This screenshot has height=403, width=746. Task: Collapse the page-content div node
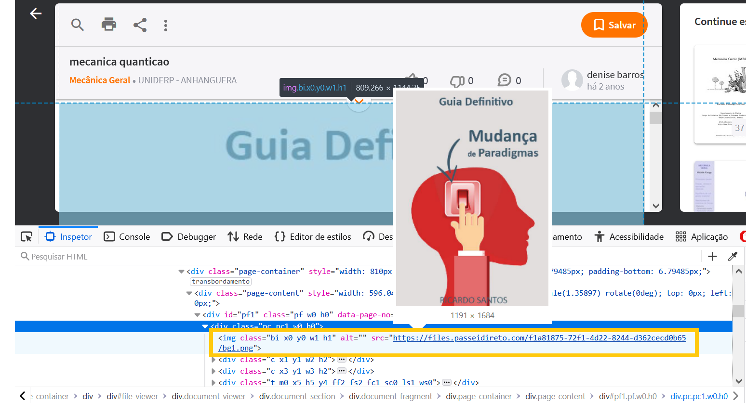click(x=189, y=293)
